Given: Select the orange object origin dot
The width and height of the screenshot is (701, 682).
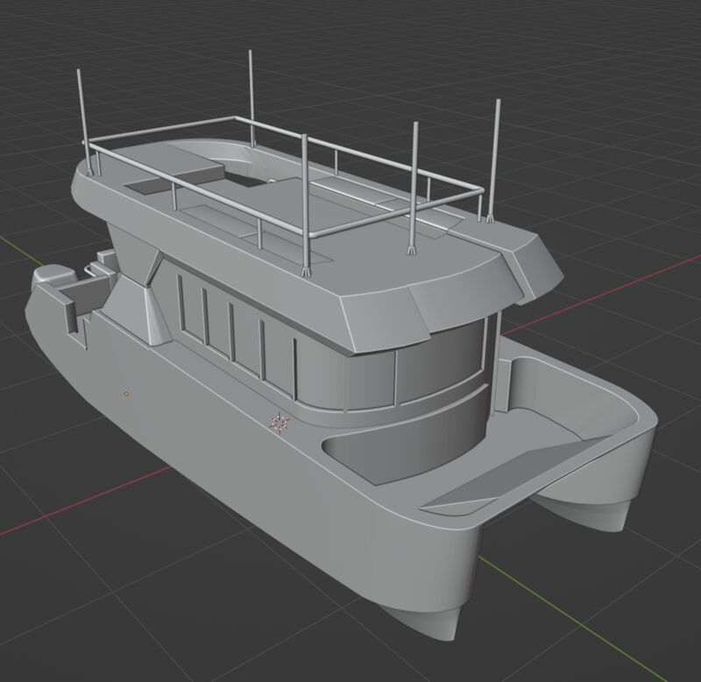Looking at the screenshot, I should coord(126,394).
